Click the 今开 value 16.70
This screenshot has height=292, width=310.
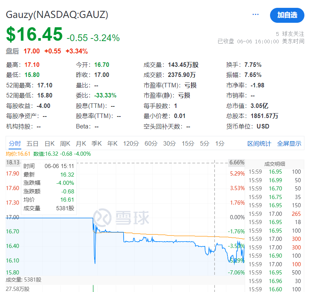(102, 65)
